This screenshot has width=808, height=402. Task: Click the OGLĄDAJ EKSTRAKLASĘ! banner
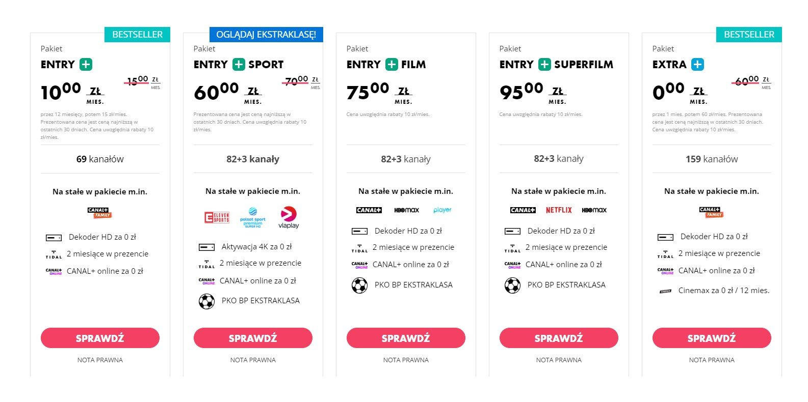[x=266, y=35]
